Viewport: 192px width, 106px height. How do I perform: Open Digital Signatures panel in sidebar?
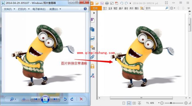(92, 76)
